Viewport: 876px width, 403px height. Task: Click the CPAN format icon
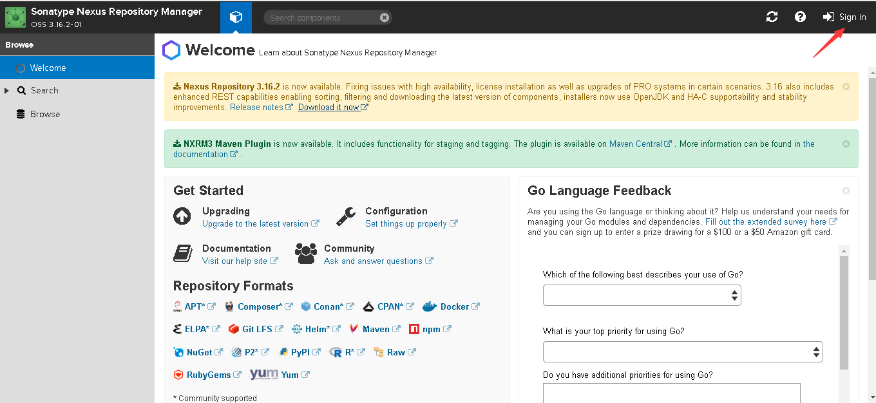click(368, 306)
